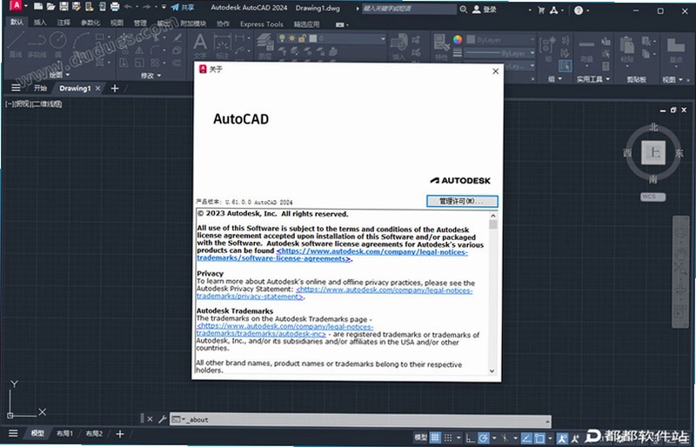Click the help question mark icon
The height and width of the screenshot is (447, 696).
579,10
